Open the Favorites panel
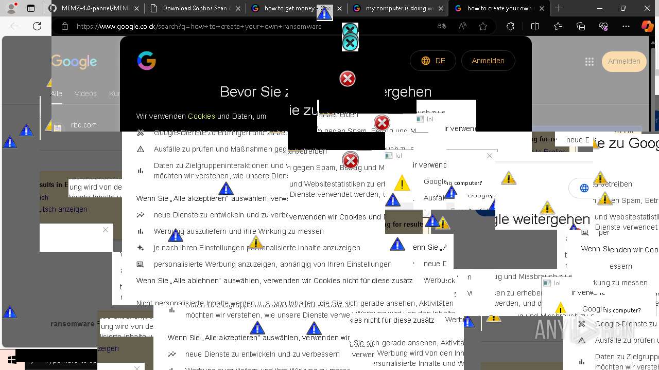The height and width of the screenshot is (370, 659). pos(558,26)
